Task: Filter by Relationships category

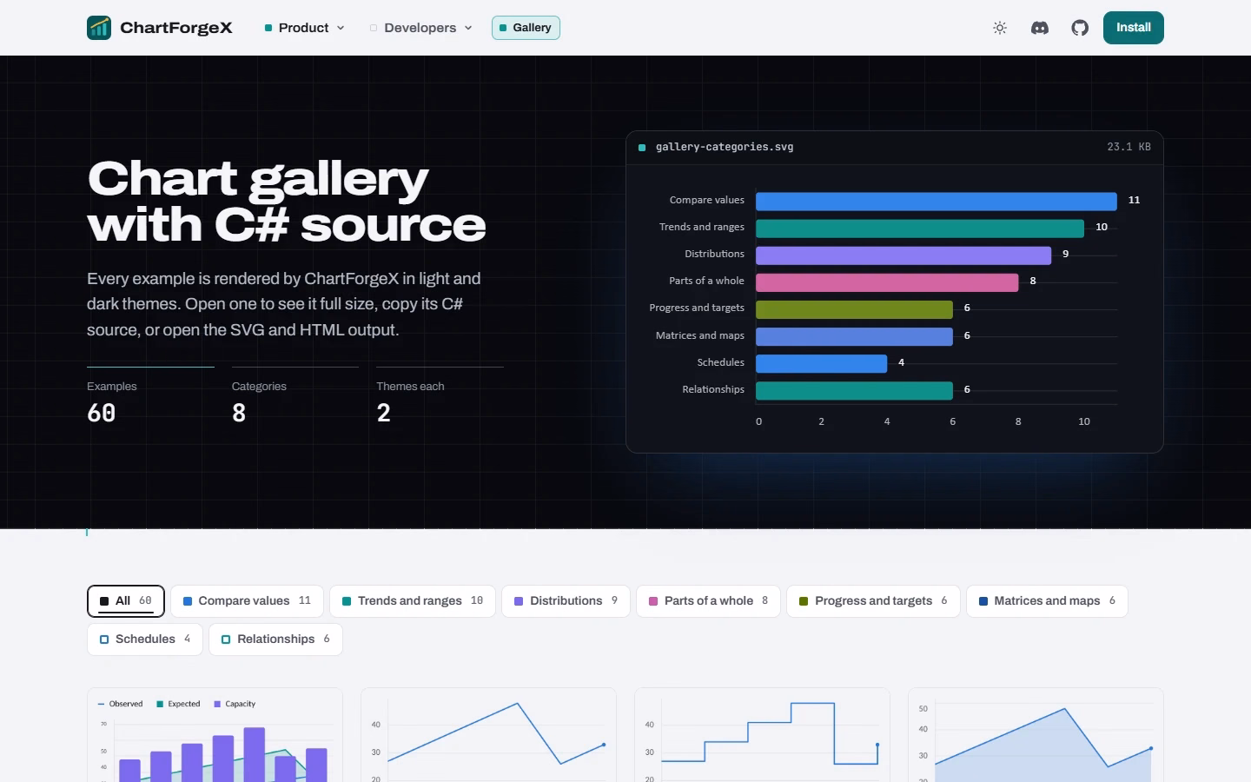Action: pos(275,640)
